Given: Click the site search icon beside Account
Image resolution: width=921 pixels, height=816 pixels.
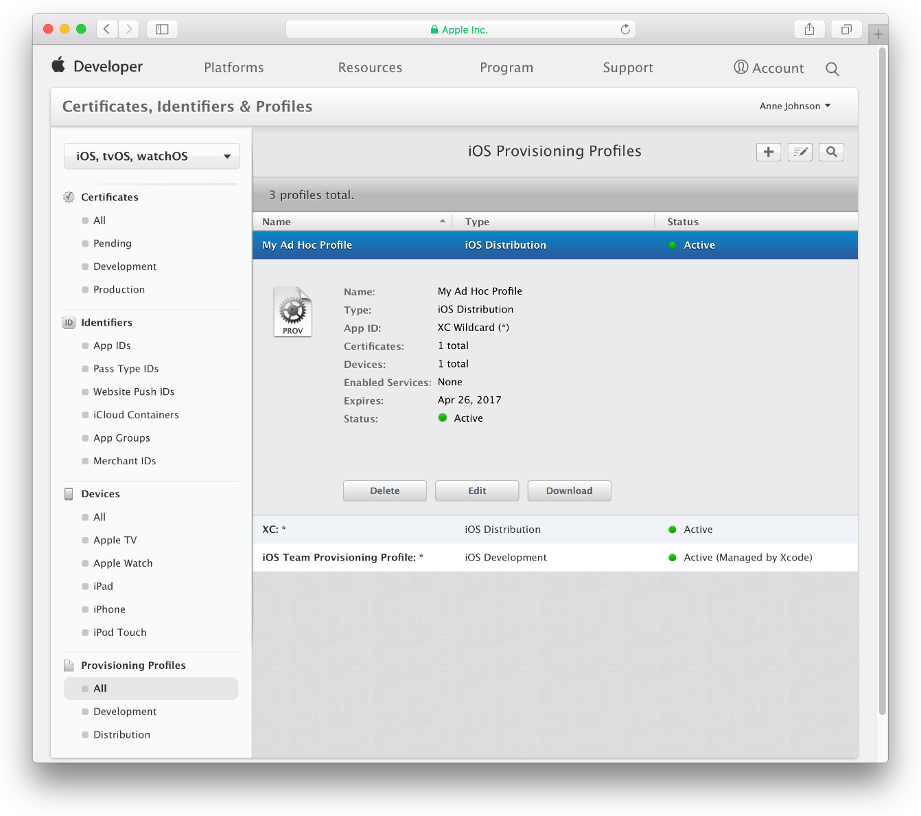Looking at the screenshot, I should click(x=832, y=69).
